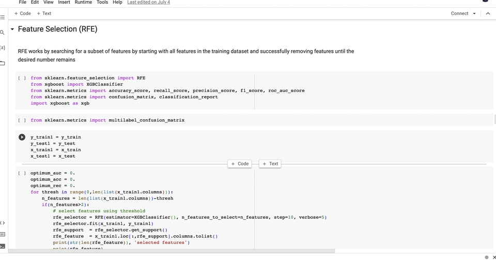Open the Edit menu
This screenshot has height=260, width=496.
click(35, 2)
